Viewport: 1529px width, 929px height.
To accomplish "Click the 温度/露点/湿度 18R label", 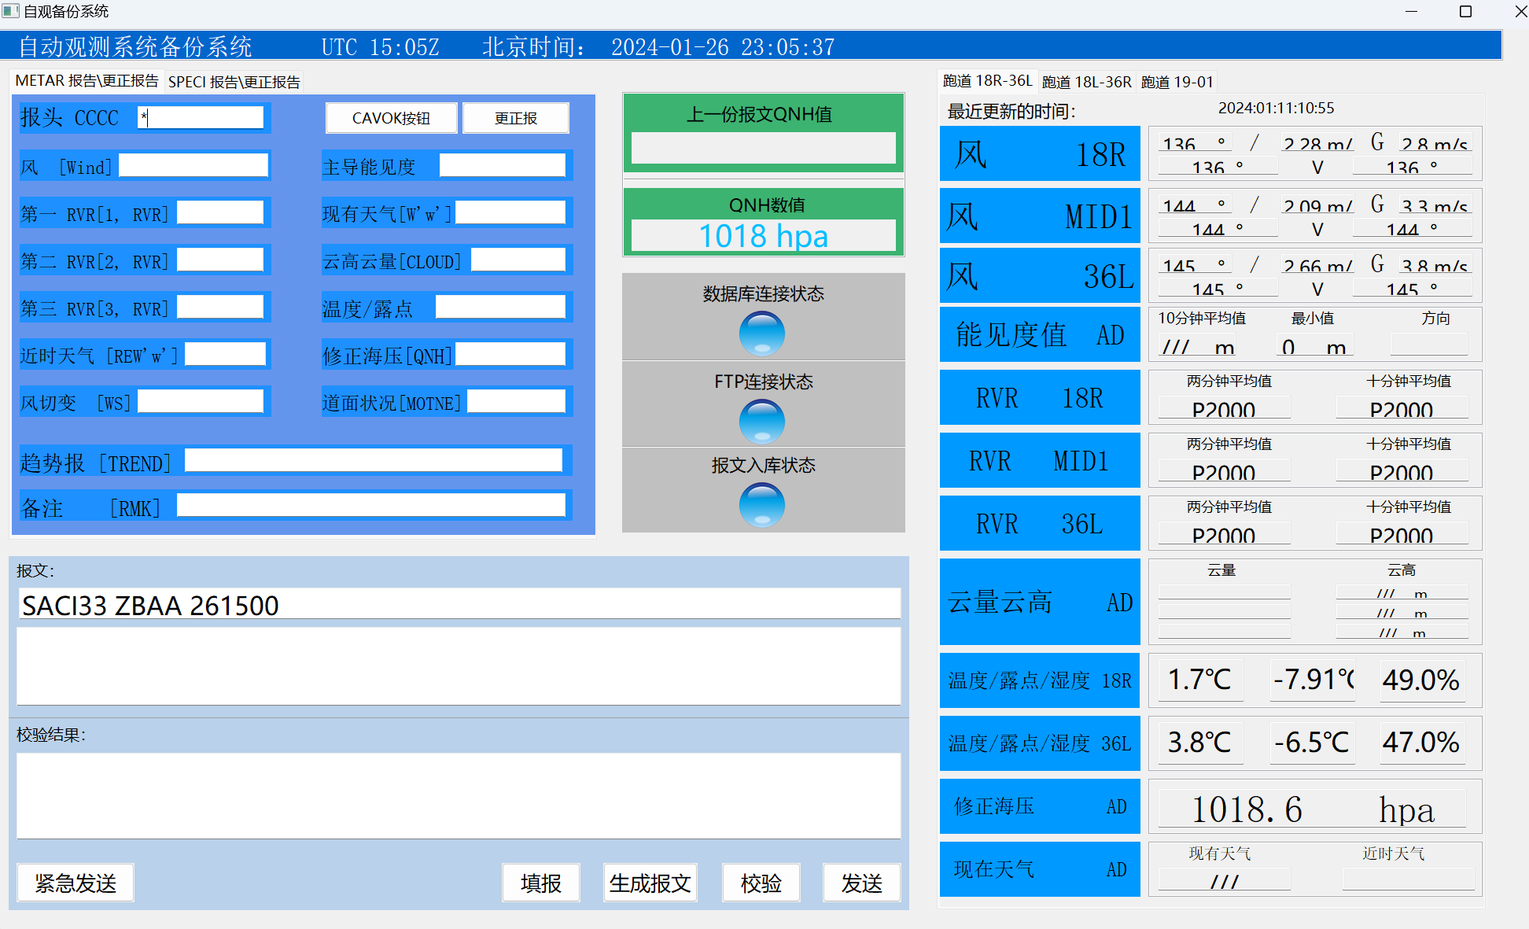I will tap(1040, 680).
